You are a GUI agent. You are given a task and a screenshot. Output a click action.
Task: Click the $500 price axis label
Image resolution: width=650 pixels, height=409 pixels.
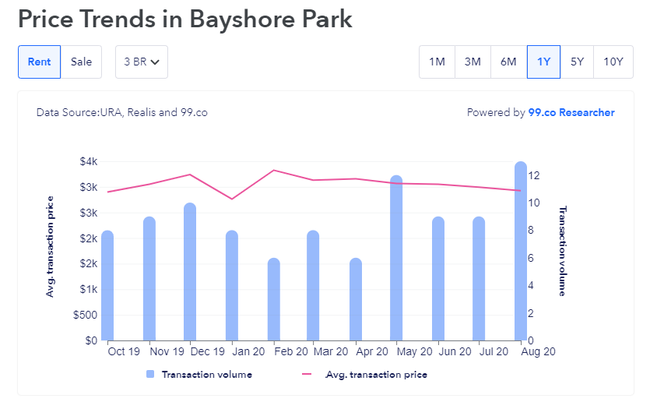86,315
